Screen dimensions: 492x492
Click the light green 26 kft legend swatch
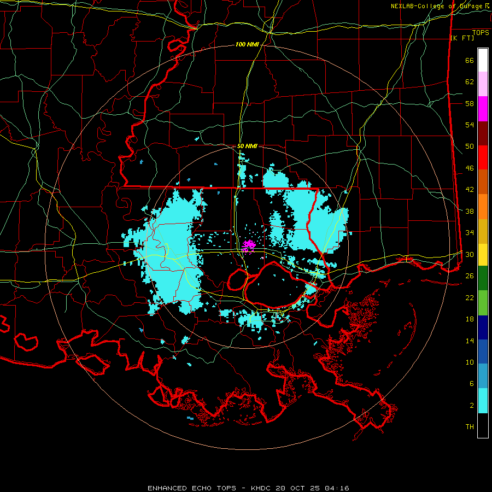tap(483, 302)
